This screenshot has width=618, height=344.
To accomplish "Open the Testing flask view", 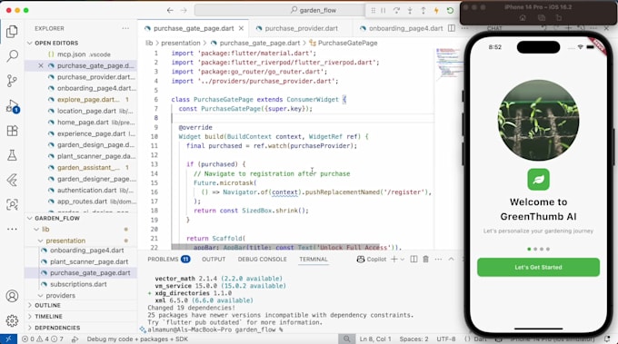I will pyautogui.click(x=12, y=155).
